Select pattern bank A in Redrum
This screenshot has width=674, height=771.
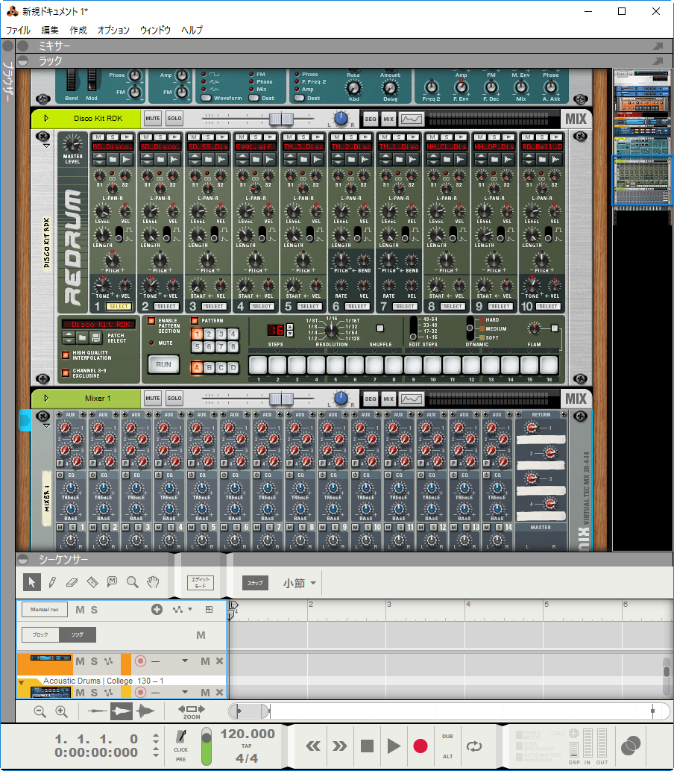(x=197, y=367)
